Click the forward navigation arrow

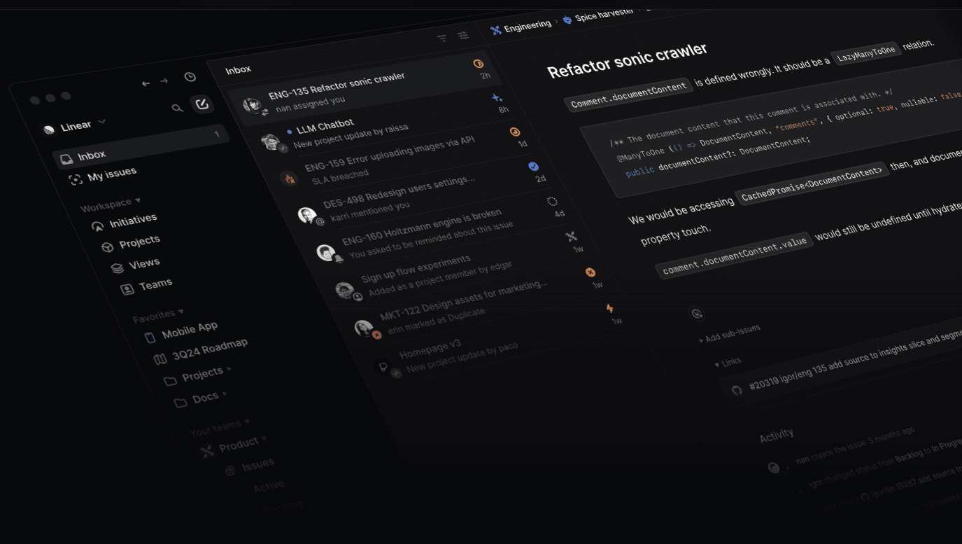coord(164,81)
